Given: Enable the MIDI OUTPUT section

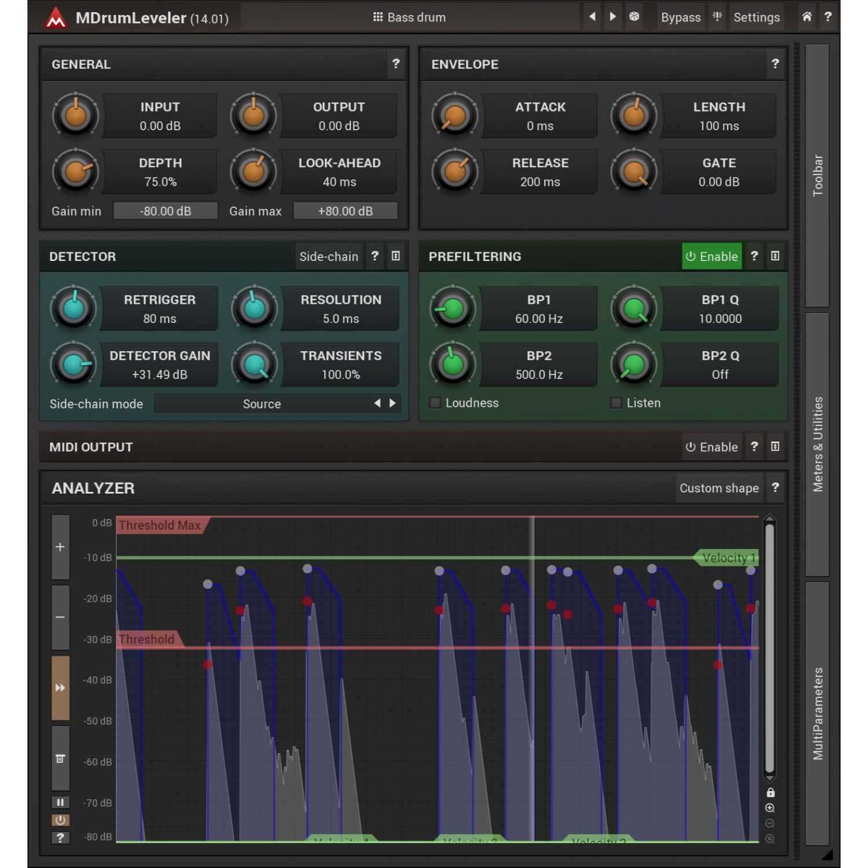Looking at the screenshot, I should point(712,447).
